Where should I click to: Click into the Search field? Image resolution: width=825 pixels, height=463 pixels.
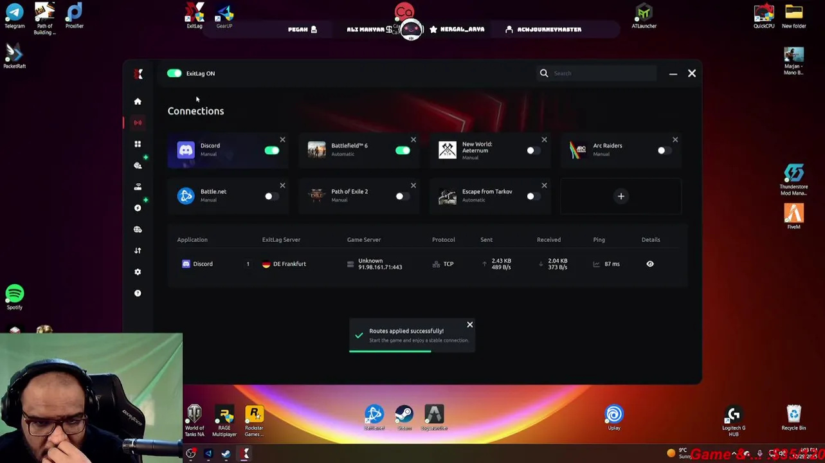(x=598, y=73)
